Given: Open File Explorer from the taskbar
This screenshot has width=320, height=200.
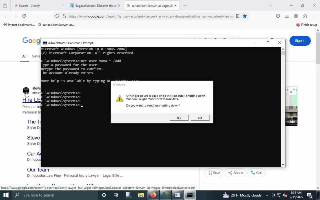Looking at the screenshot, I should 141,195.
